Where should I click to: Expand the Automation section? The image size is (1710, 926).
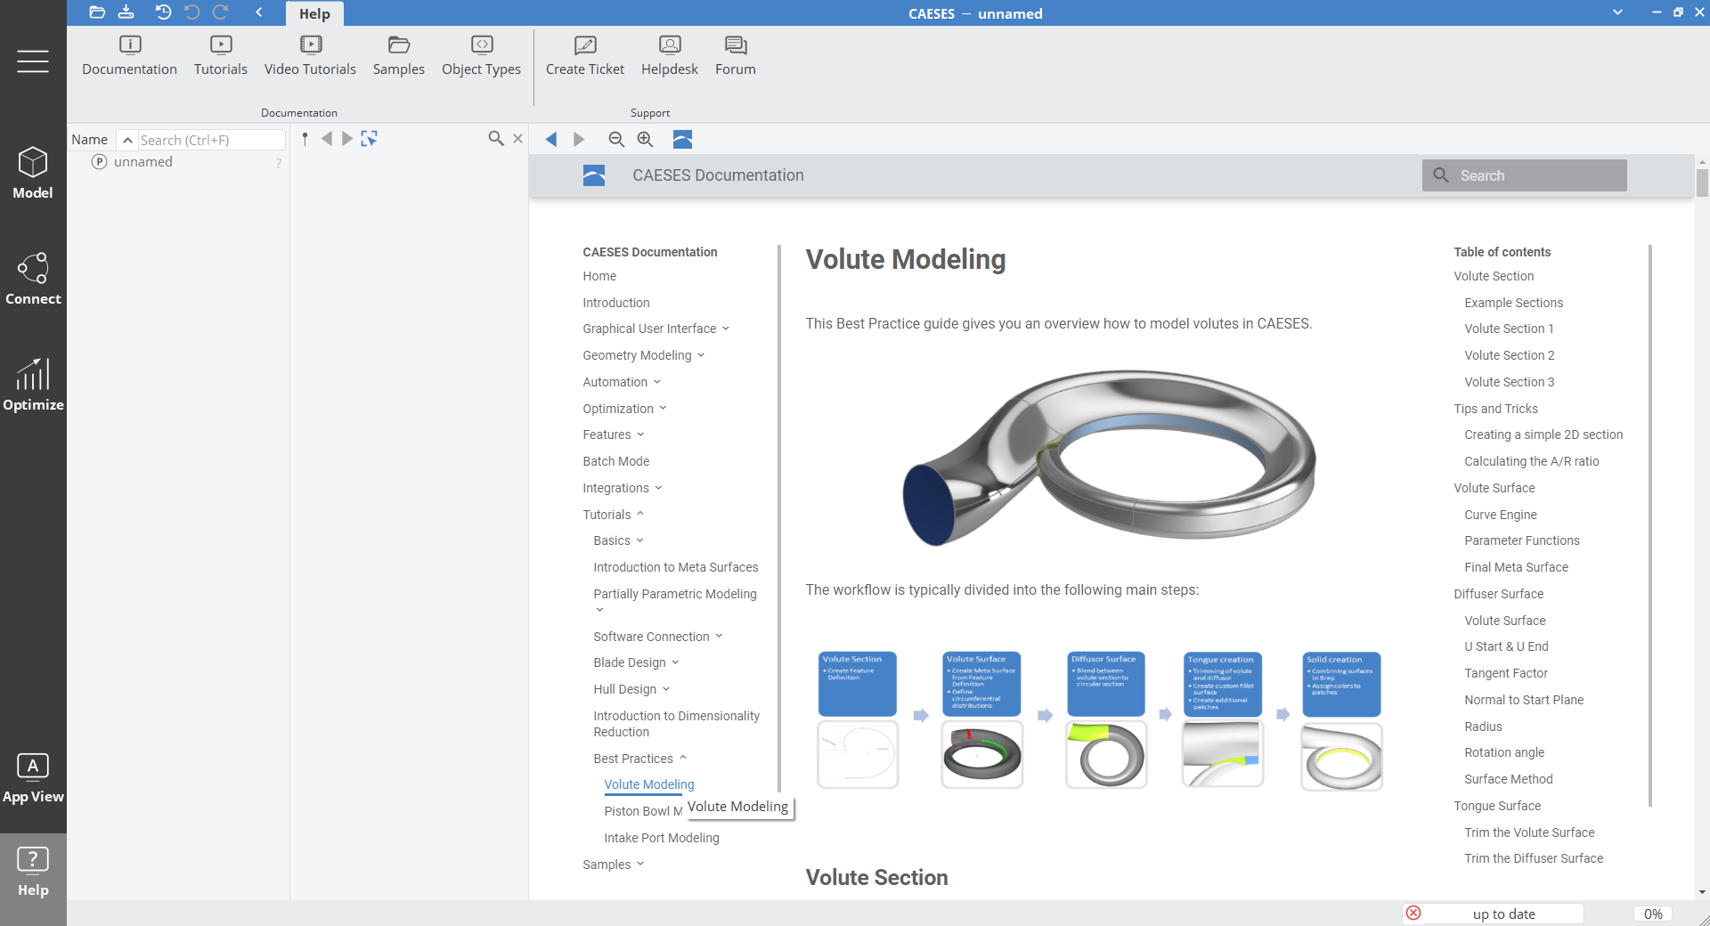click(657, 382)
